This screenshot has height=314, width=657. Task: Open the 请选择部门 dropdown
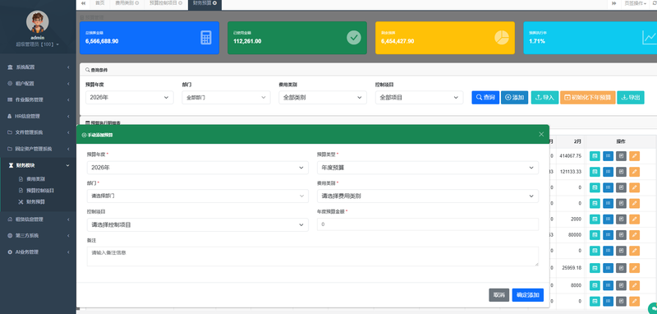click(197, 196)
